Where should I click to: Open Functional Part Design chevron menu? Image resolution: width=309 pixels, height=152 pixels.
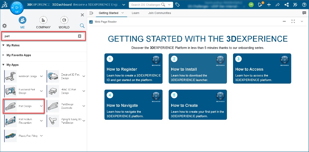42,91
